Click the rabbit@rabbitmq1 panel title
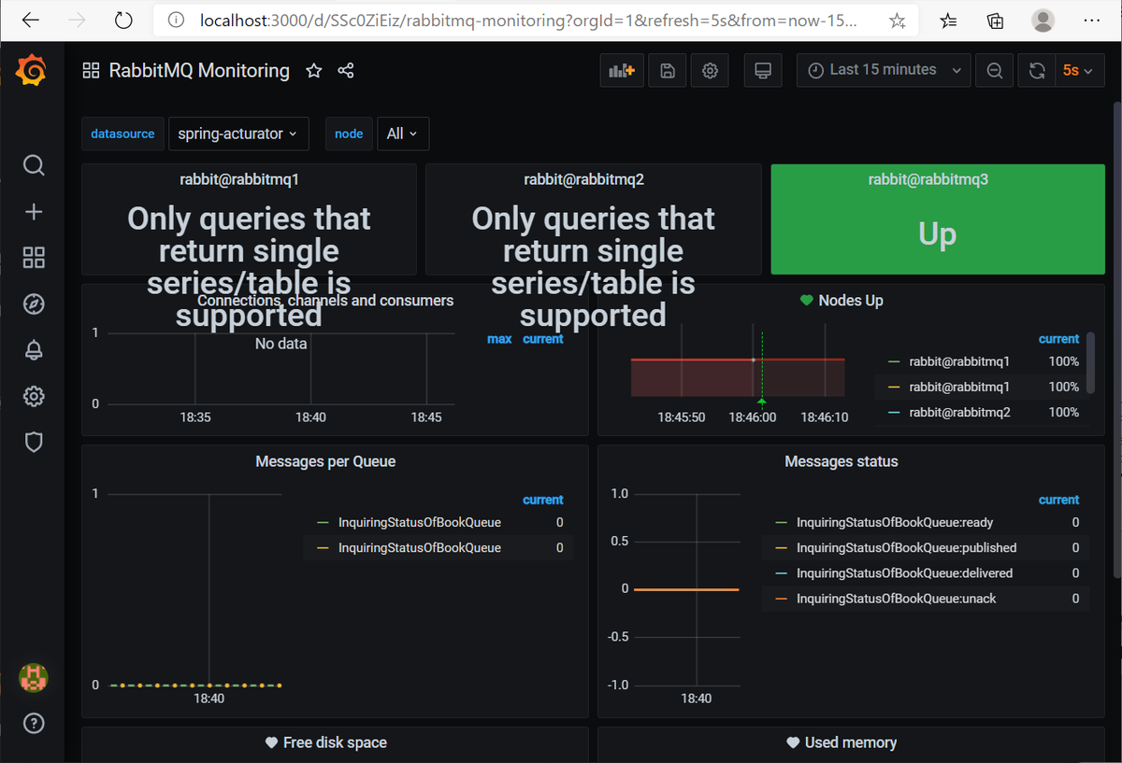The width and height of the screenshot is (1122, 763). click(239, 179)
